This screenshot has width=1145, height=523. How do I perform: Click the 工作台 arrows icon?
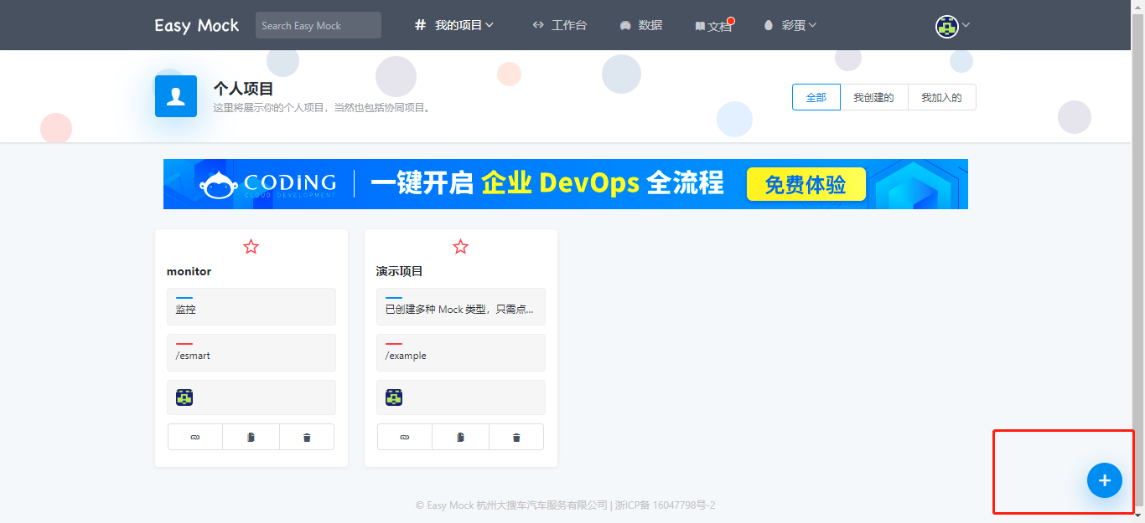tap(538, 25)
